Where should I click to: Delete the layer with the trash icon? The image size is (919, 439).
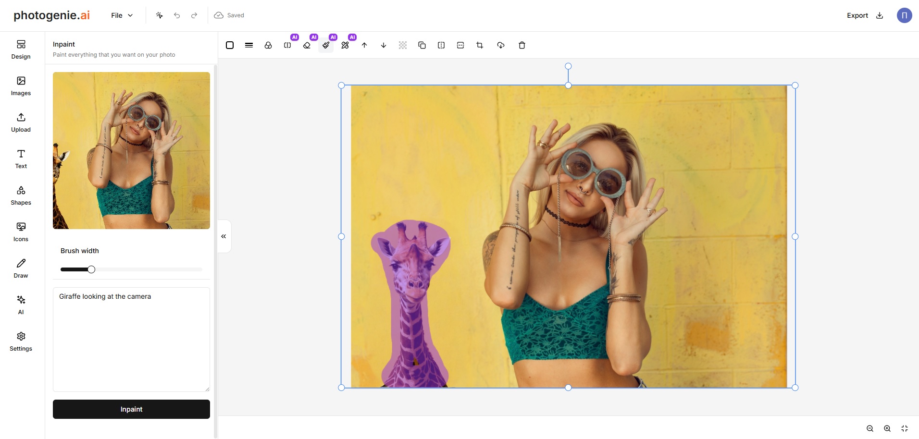click(x=522, y=45)
